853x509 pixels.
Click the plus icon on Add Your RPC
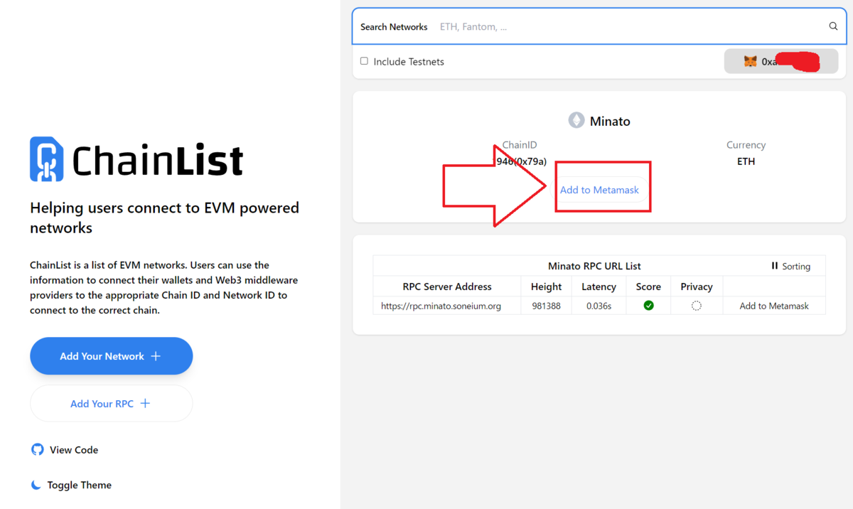click(x=145, y=403)
